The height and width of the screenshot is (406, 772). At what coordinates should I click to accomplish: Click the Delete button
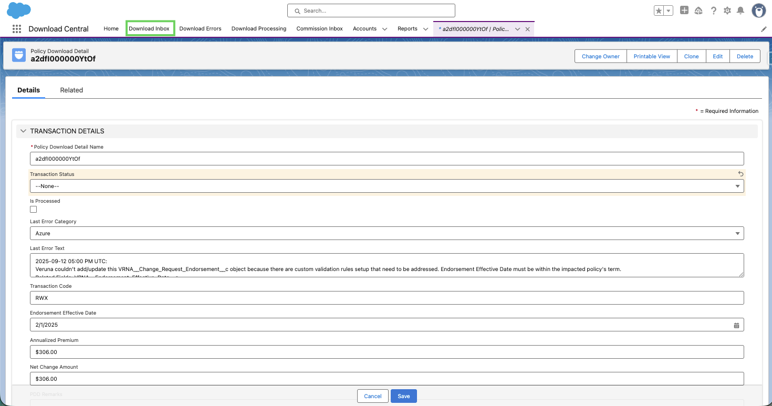pos(745,56)
